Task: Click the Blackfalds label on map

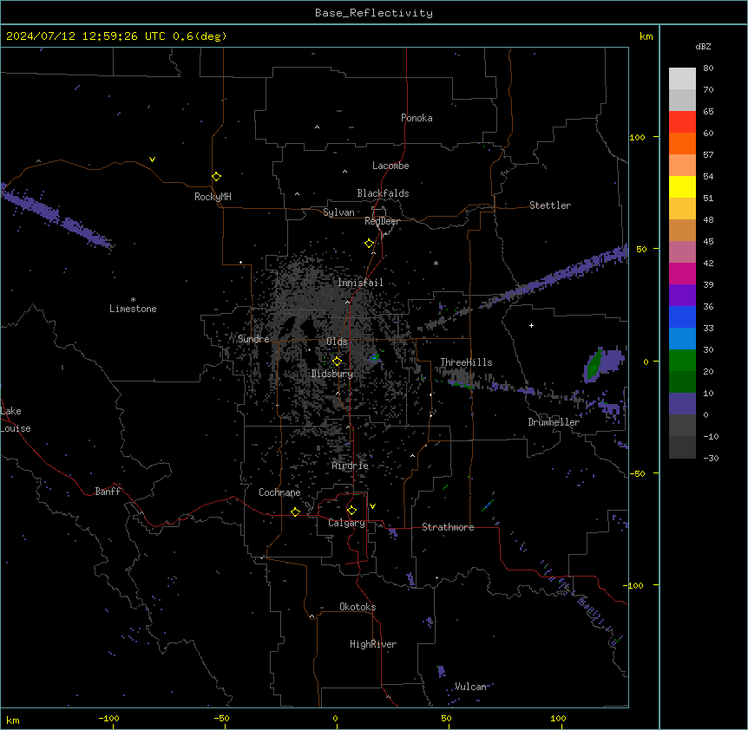Action: [x=383, y=193]
